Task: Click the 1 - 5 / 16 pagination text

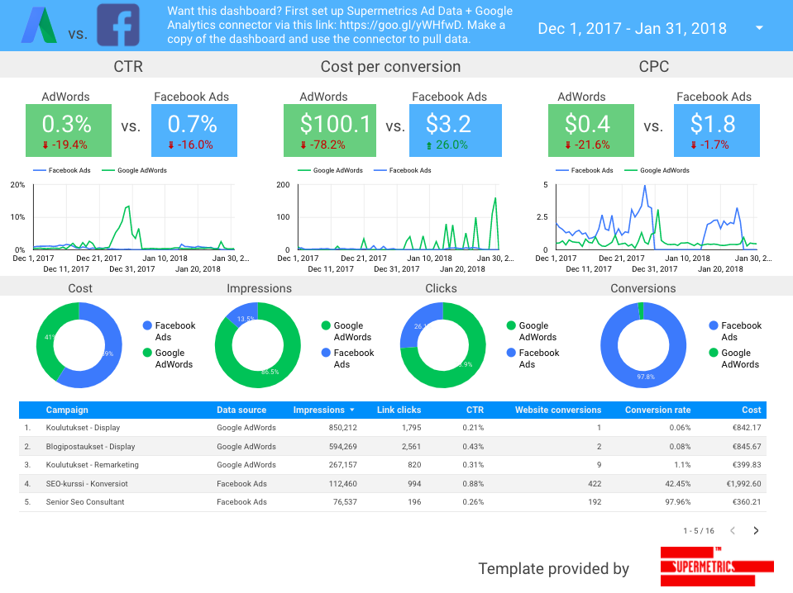Action: pos(699,530)
